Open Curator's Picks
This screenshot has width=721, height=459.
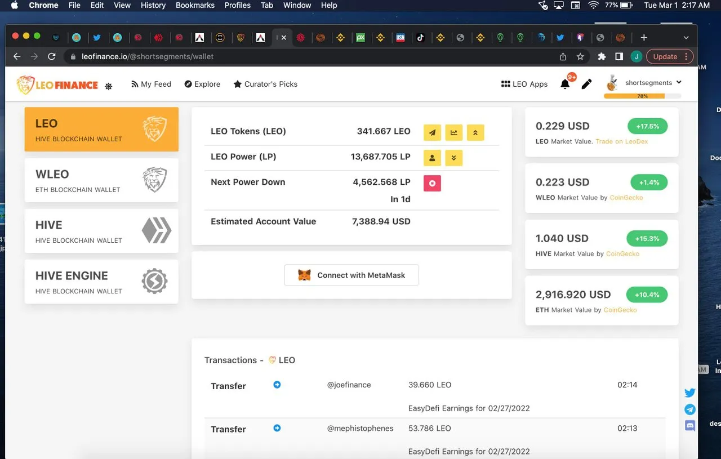tap(265, 84)
